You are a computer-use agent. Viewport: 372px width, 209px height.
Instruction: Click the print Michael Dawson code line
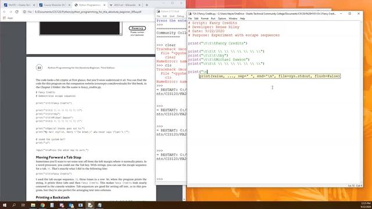pos(219,59)
